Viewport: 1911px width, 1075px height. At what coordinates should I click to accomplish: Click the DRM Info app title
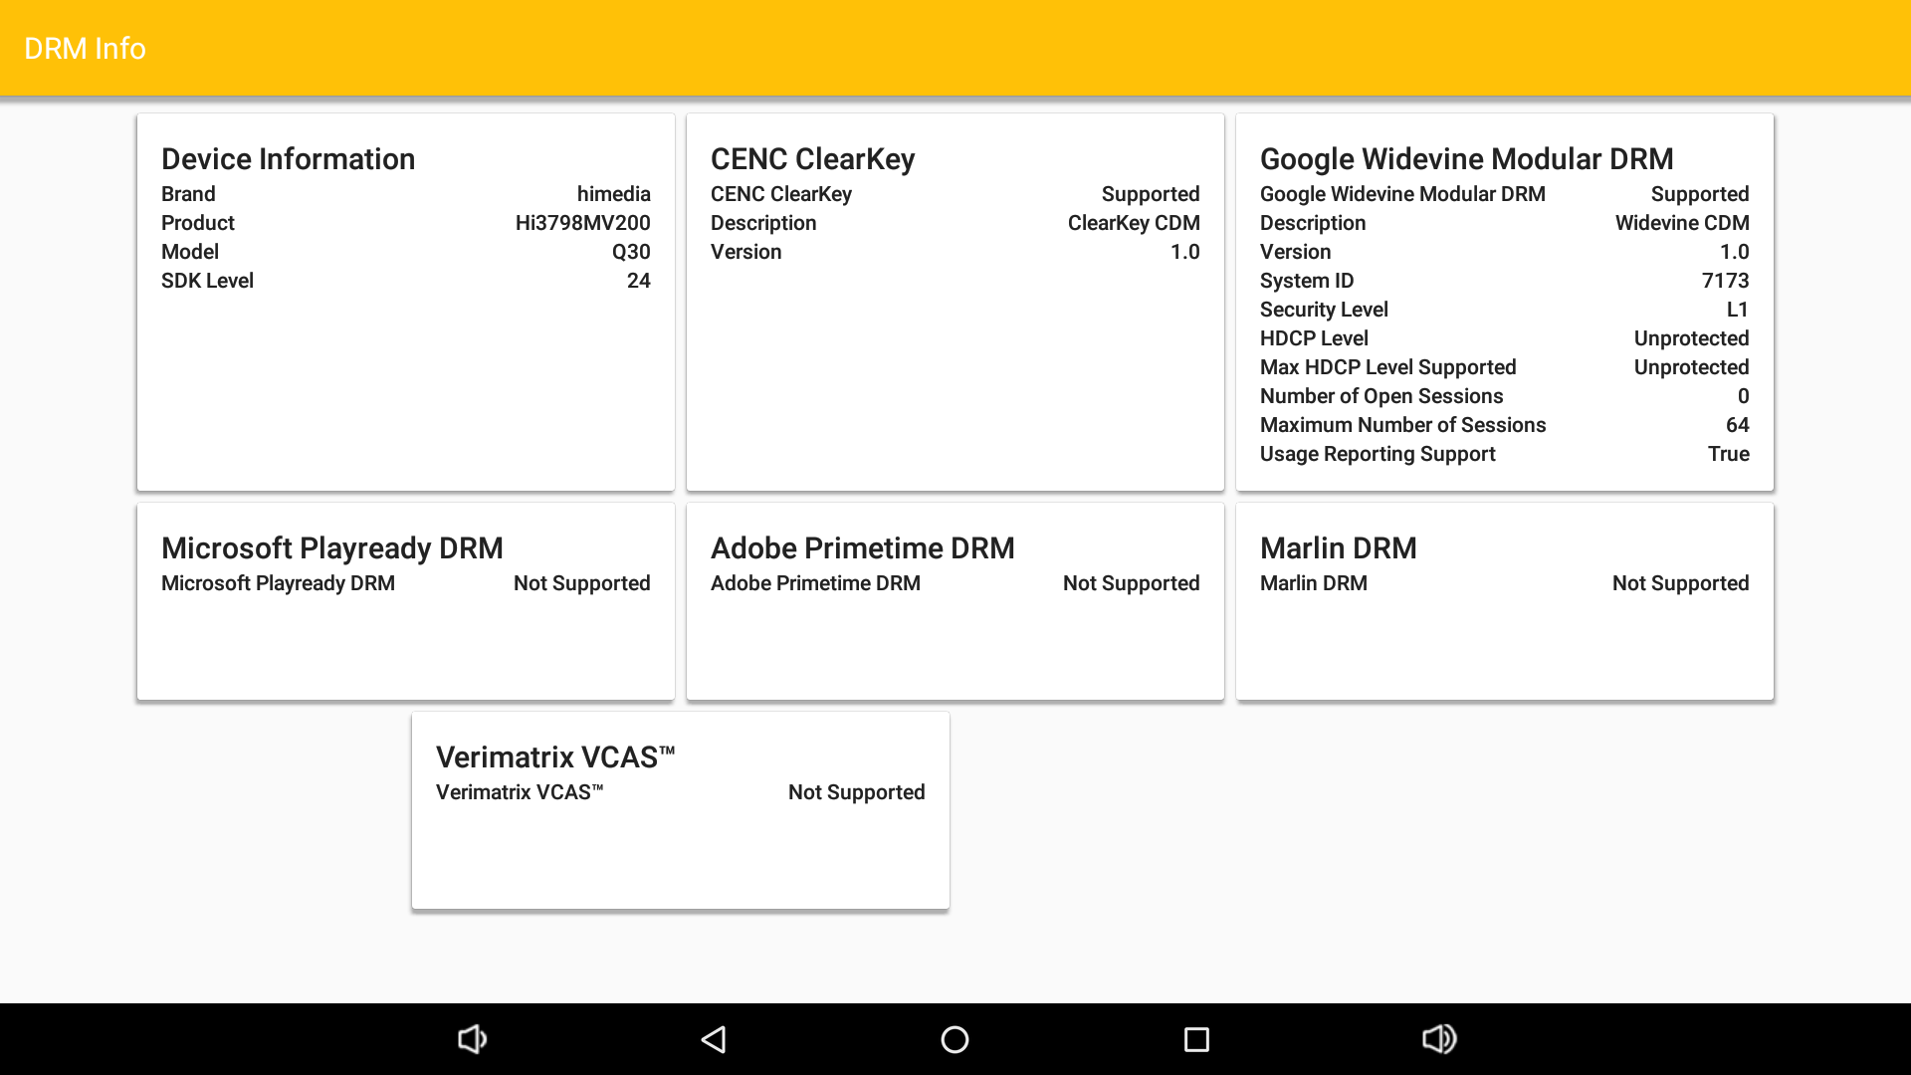(x=85, y=48)
